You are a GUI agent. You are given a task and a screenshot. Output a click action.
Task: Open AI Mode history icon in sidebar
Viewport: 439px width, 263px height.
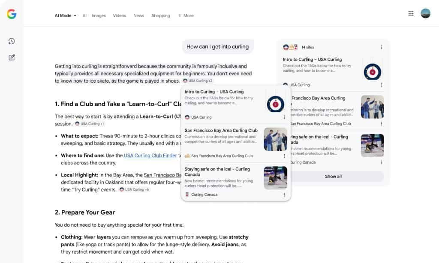(x=12, y=41)
